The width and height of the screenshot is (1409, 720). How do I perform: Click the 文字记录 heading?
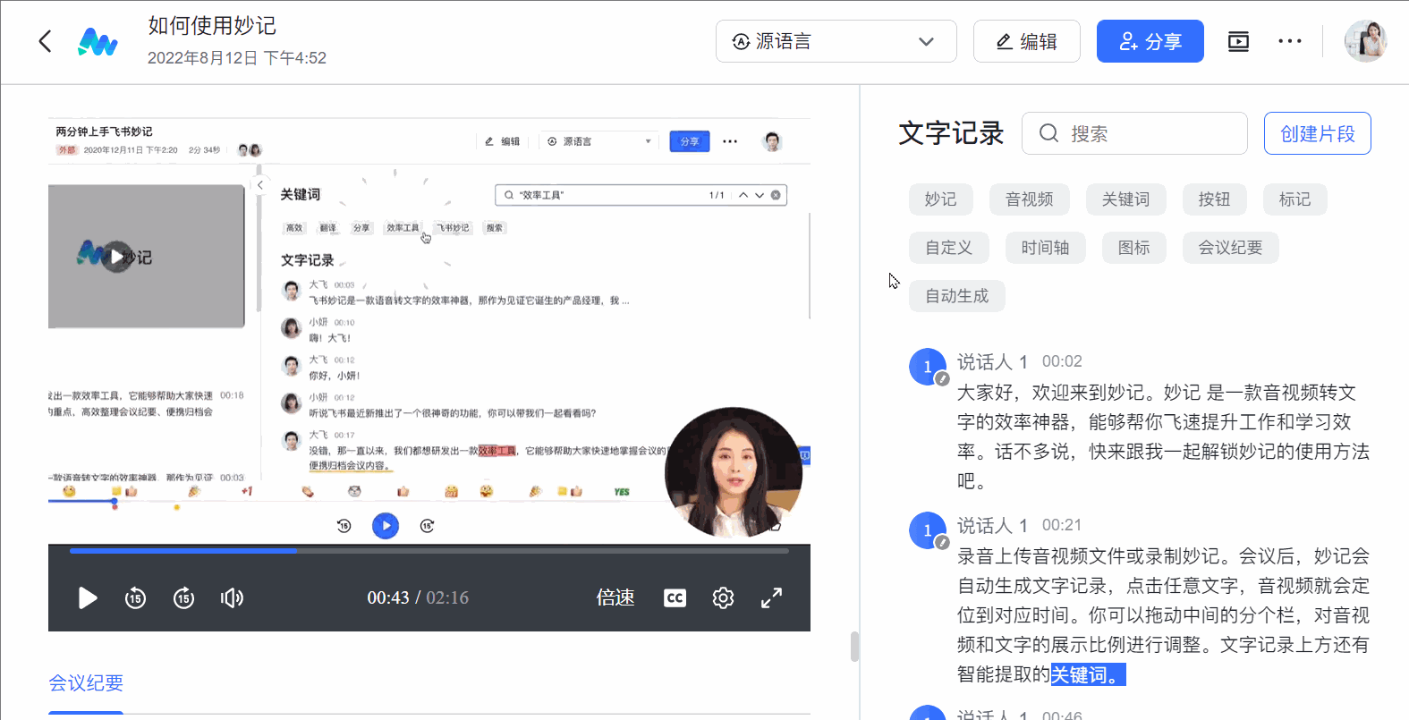point(951,133)
